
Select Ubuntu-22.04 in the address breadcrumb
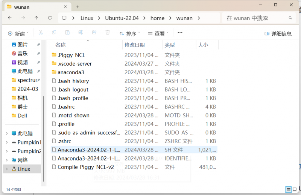click(x=122, y=18)
